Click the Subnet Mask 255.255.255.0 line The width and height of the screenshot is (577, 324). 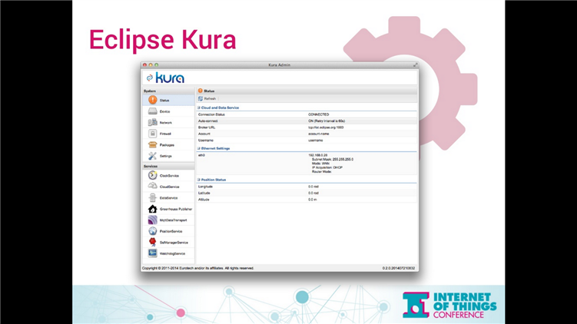(333, 160)
